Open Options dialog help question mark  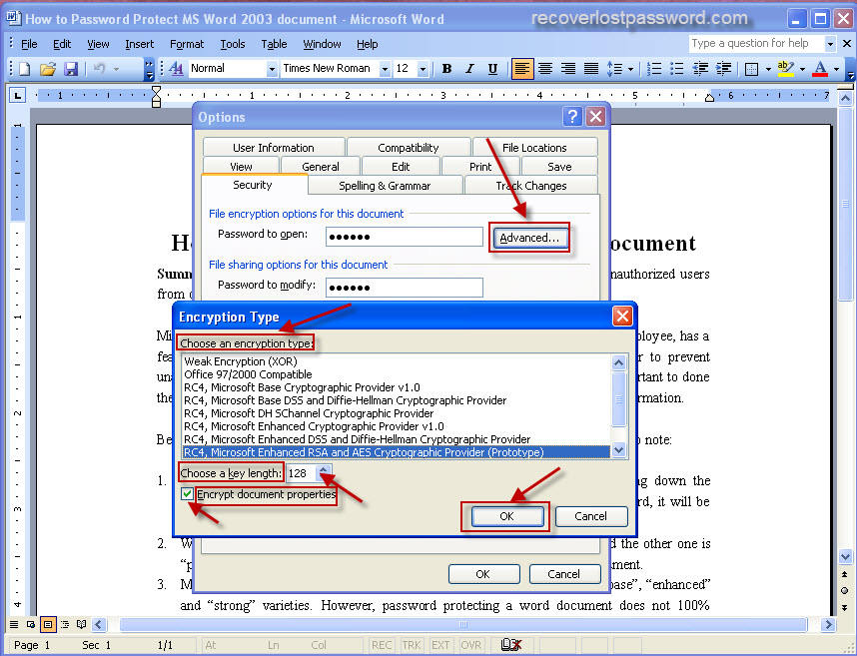(x=572, y=117)
